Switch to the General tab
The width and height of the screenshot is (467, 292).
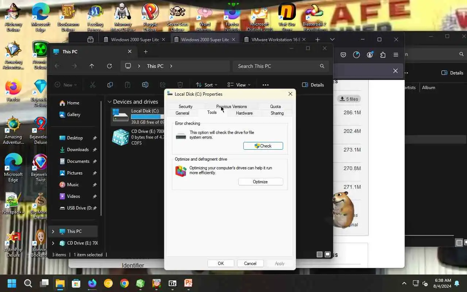[182, 113]
